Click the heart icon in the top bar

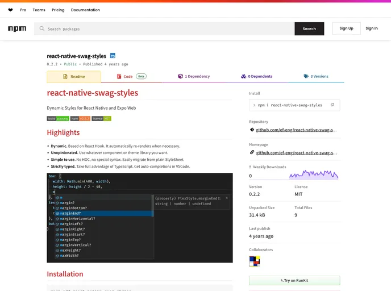10,10
